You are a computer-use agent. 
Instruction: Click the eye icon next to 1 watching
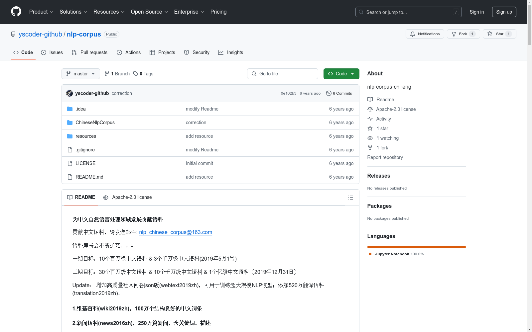[x=370, y=138]
